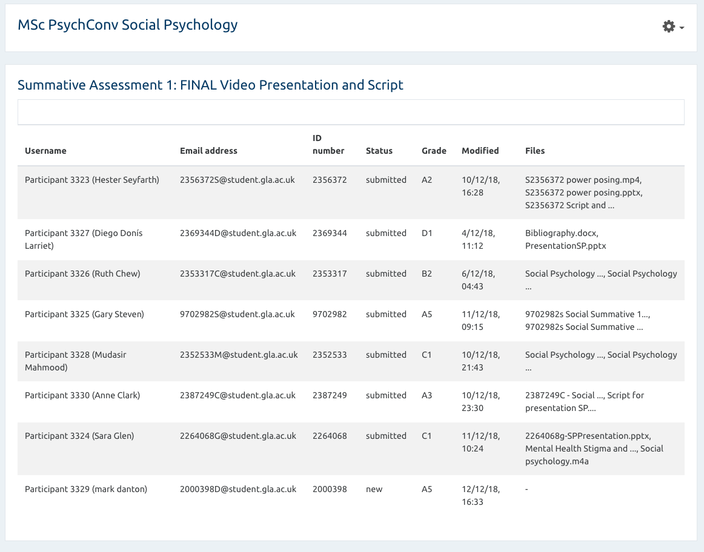Click Ruth Chew's B2 grade
704x552 pixels.
(x=427, y=274)
